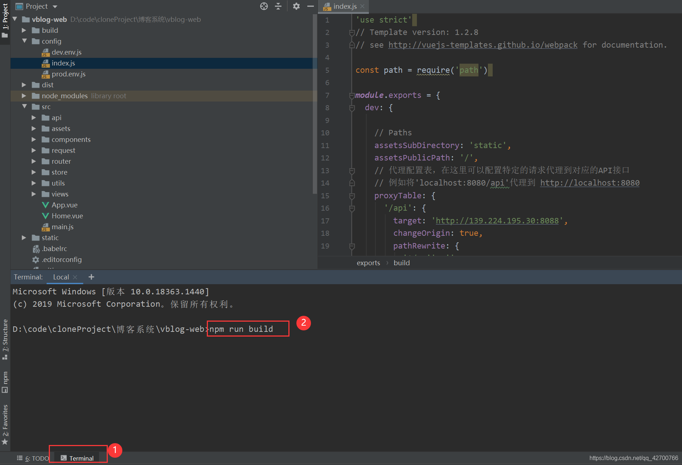
Task: Hide the Project panel with minus icon
Action: 311,6
